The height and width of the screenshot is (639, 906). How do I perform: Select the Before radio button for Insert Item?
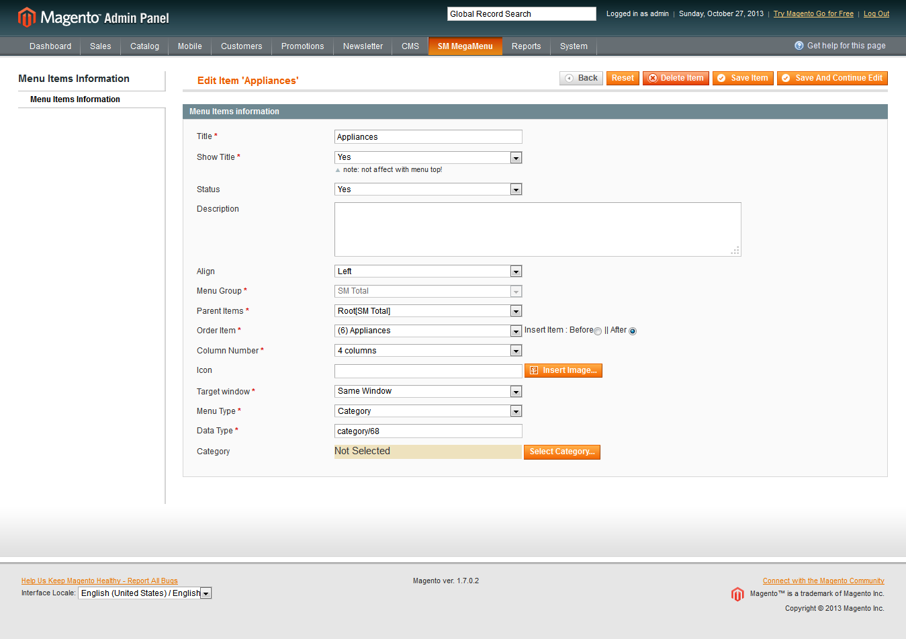(598, 331)
